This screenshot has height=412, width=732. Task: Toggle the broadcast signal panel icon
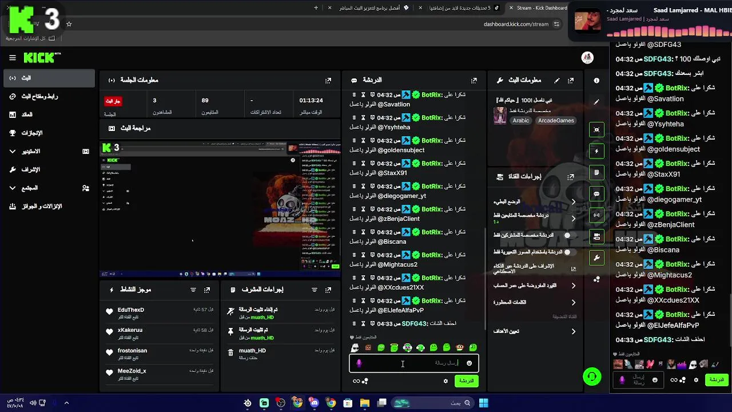click(x=596, y=215)
